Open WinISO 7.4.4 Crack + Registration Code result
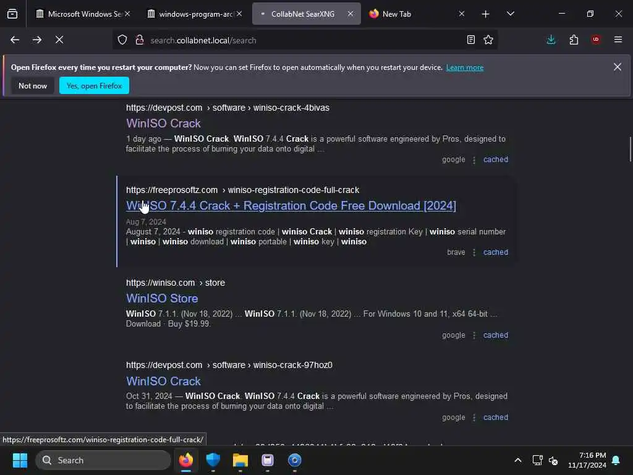This screenshot has height=475, width=633. (x=291, y=205)
